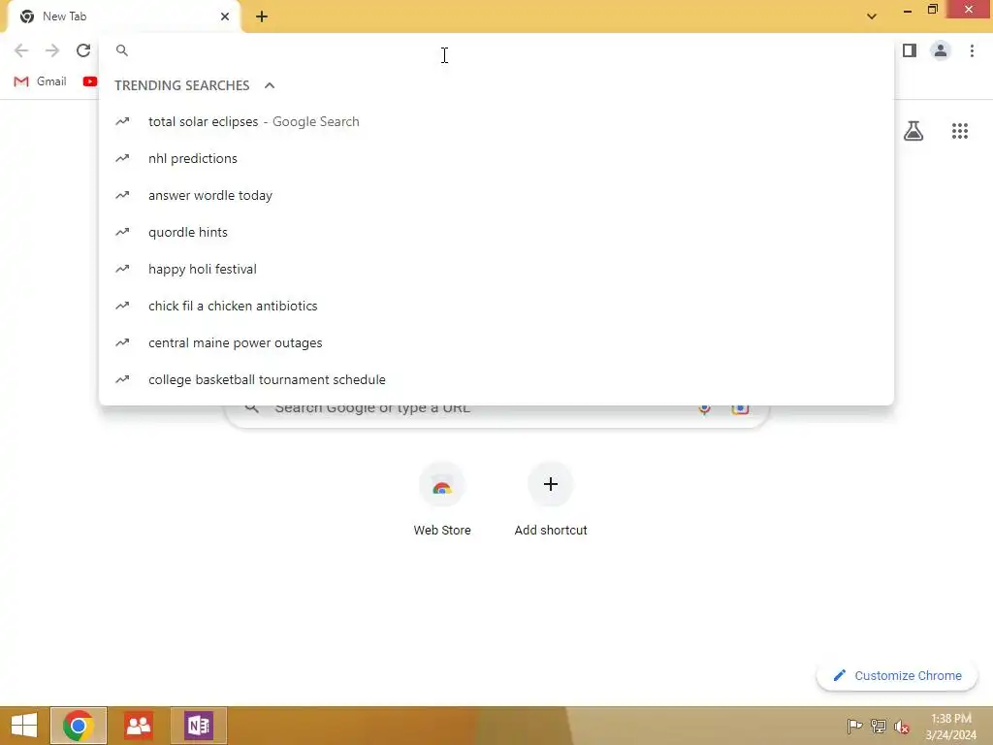Click trending arrow icon beside nhl predictions
Screen dimensions: 993x745
(122, 158)
